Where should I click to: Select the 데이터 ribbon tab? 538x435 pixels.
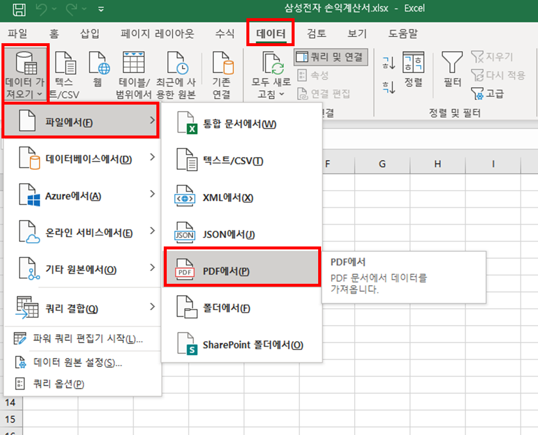[x=270, y=33]
